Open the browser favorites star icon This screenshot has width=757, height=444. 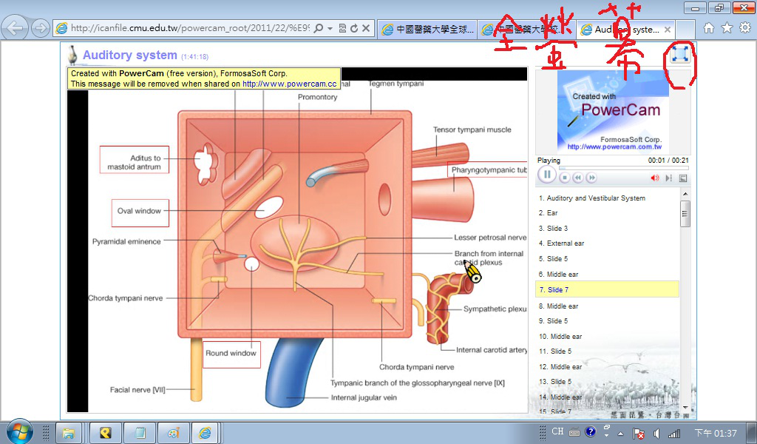pyautogui.click(x=727, y=28)
